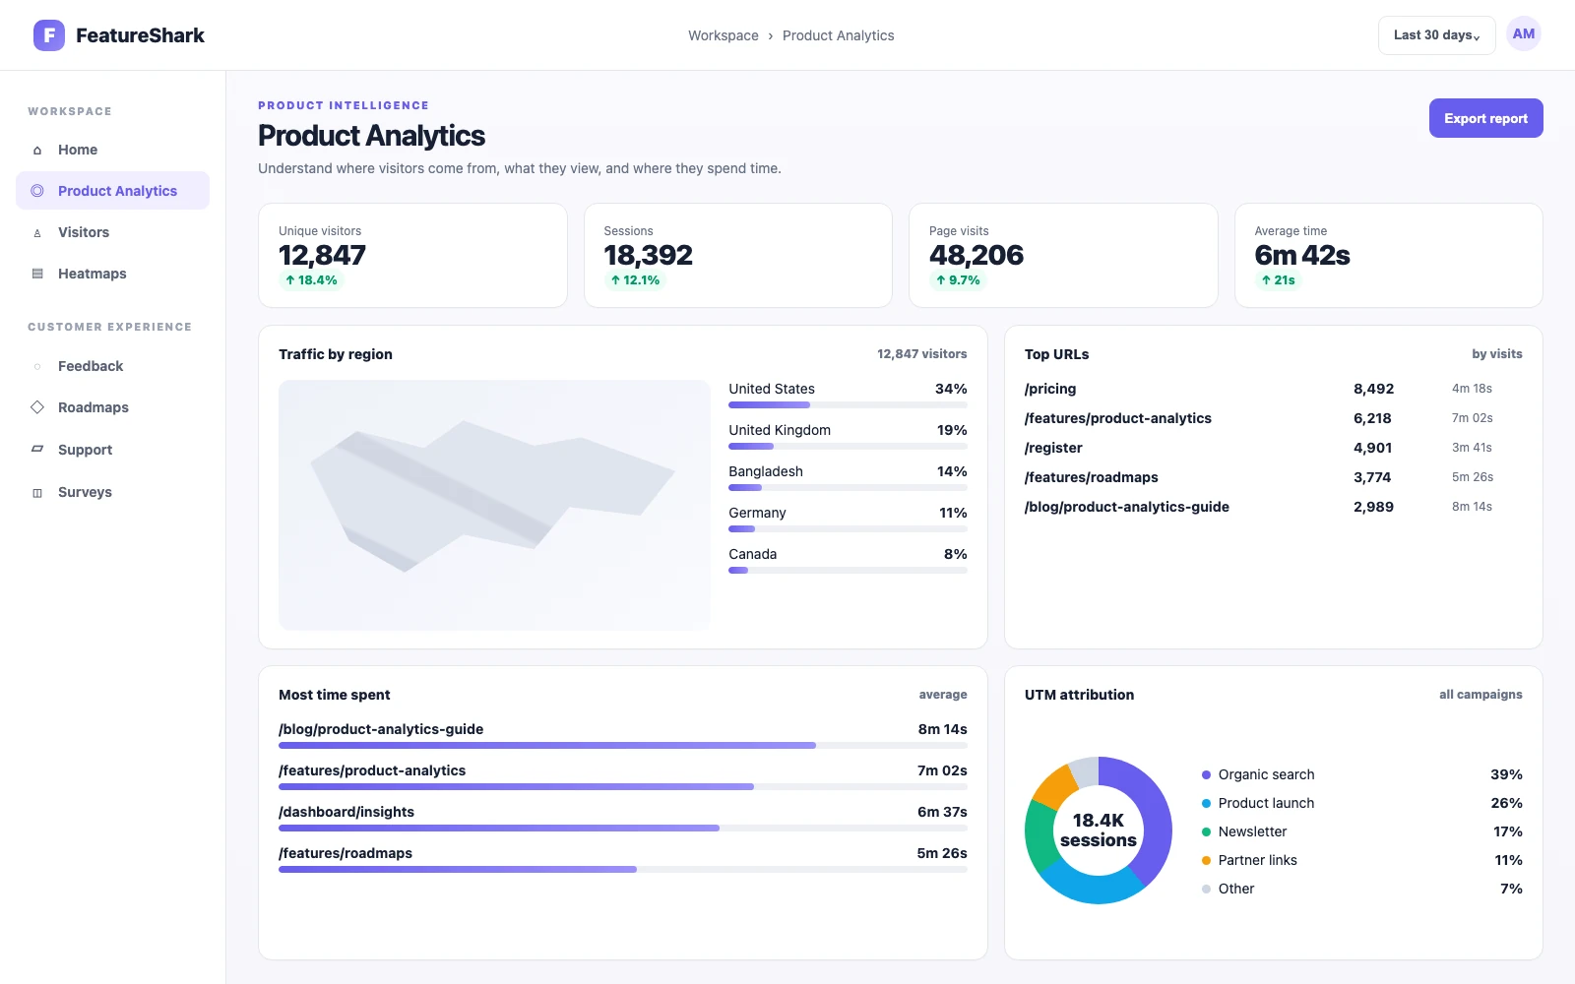Viewport: 1575px width, 984px height.
Task: Click the Traffic by region heading
Action: pyautogui.click(x=336, y=354)
